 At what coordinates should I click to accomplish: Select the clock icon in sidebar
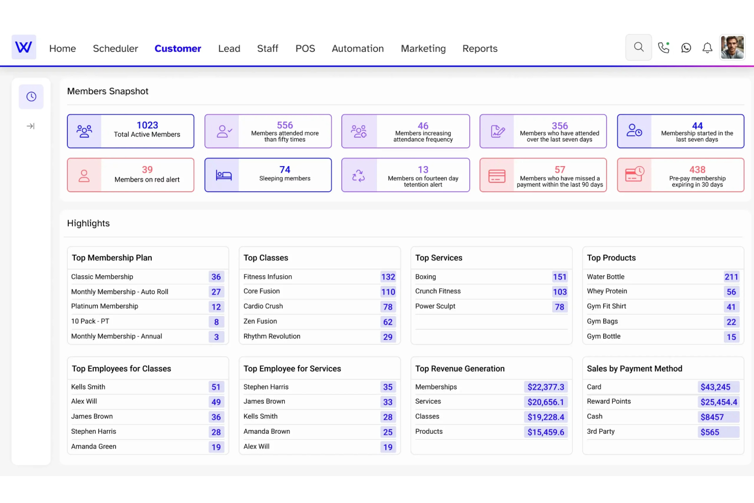(x=31, y=96)
